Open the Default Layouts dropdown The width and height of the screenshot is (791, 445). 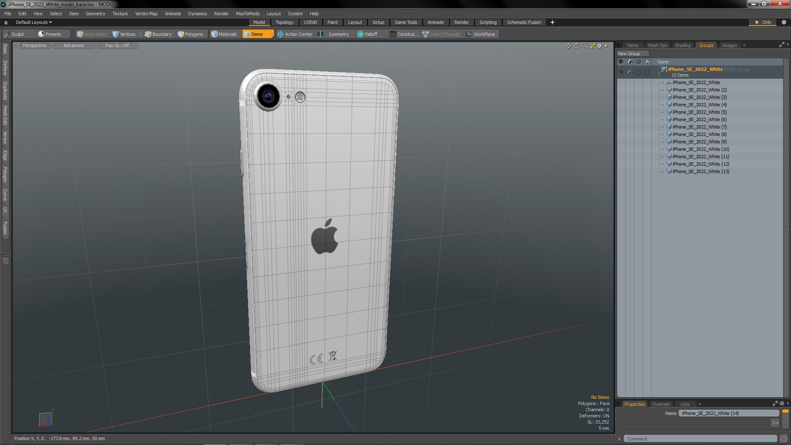(x=34, y=22)
